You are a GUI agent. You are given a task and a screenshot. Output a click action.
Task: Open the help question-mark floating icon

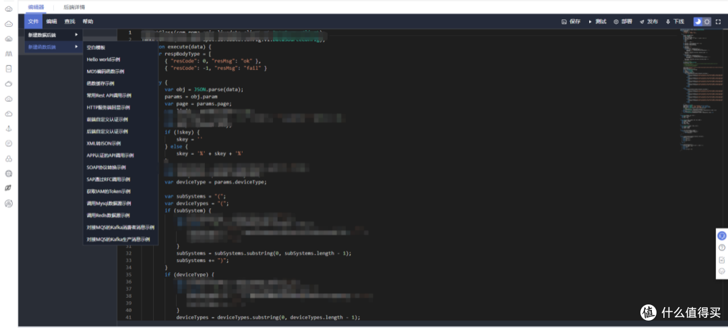[721, 247]
